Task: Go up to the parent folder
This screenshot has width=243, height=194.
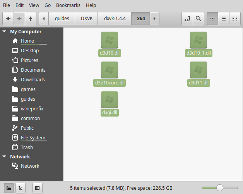Action: (31, 19)
